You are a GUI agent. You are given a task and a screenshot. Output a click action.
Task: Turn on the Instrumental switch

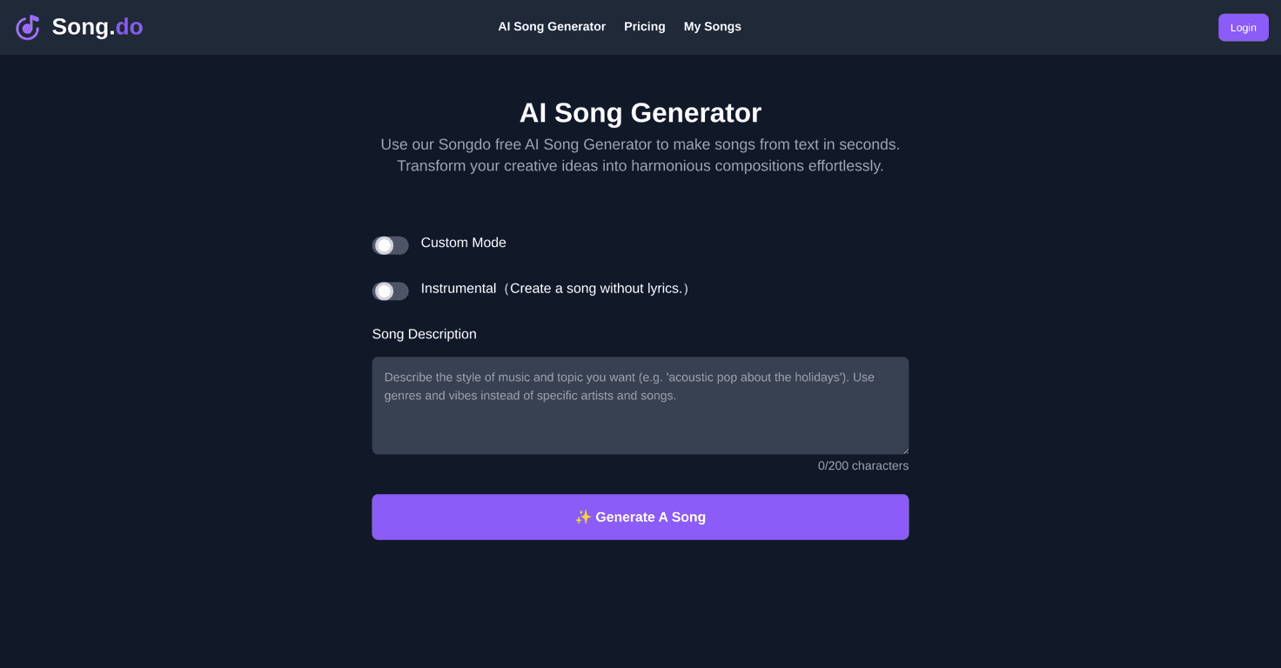[391, 291]
